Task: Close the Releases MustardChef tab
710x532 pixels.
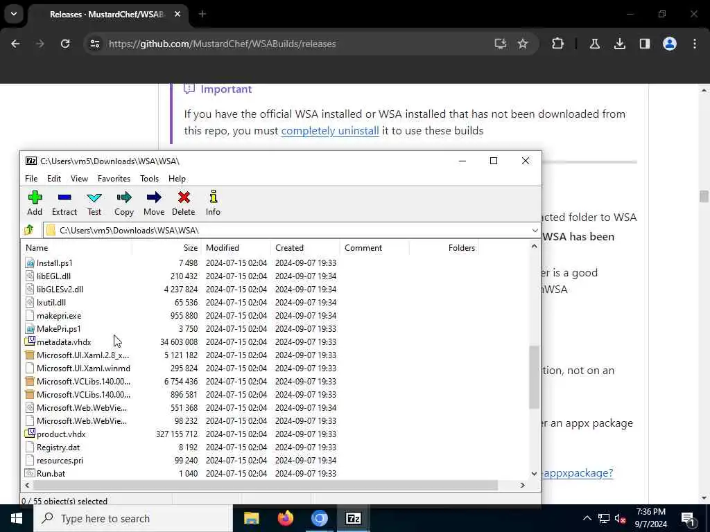Action: 177,14
